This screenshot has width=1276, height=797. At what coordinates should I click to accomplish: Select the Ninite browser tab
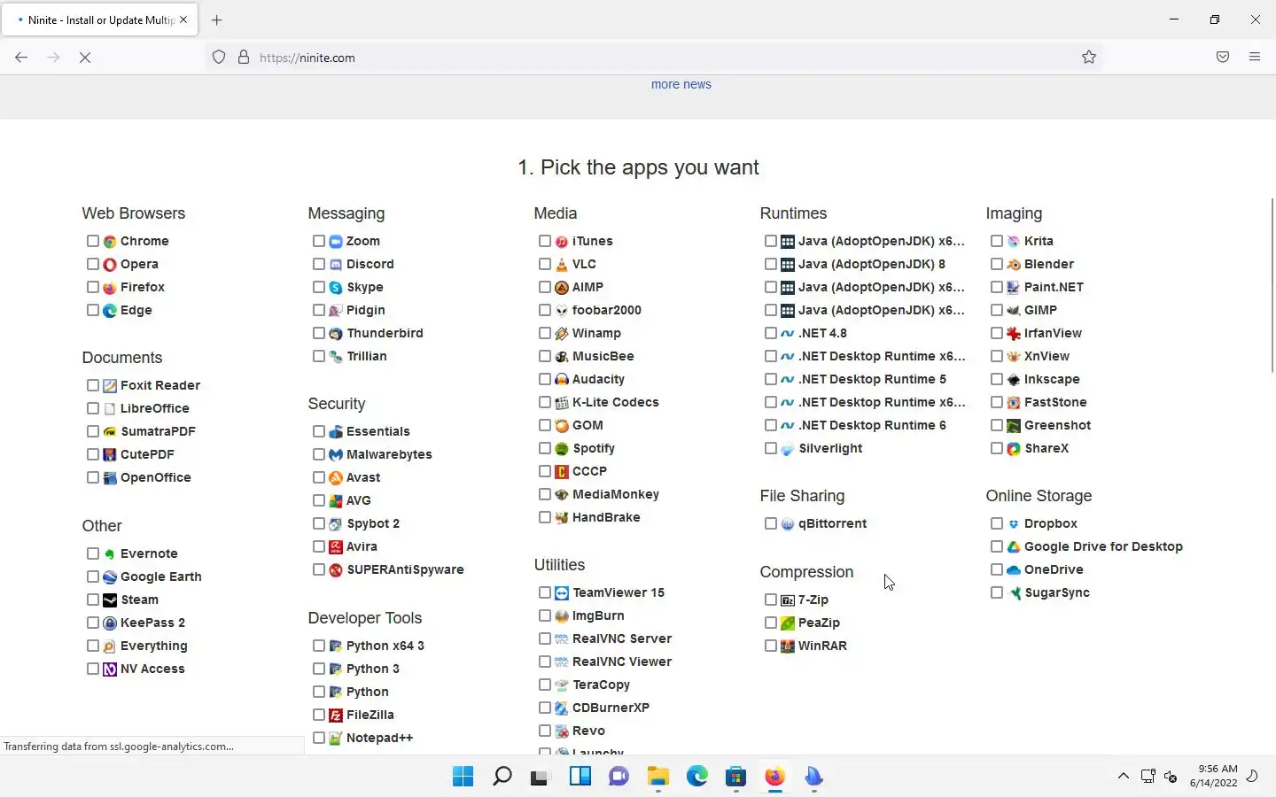[x=99, y=19]
